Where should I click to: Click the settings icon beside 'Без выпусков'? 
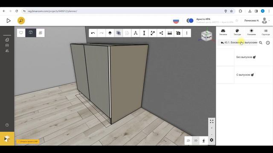pyautogui.click(x=254, y=57)
